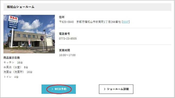Screen dimensions: 175x98
Task: Click the business hours 10:00〜17:00 text
Action: coord(67,55)
